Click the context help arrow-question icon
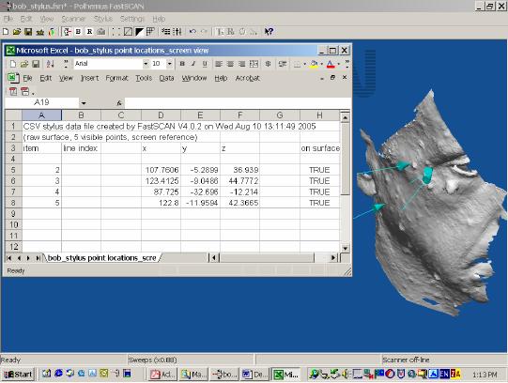Viewport: 508px width, 383px height. tap(269, 32)
